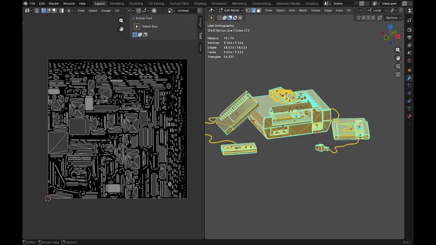The image size is (436, 245).
Task: Open the Object Data properties tab
Action: 409,109
